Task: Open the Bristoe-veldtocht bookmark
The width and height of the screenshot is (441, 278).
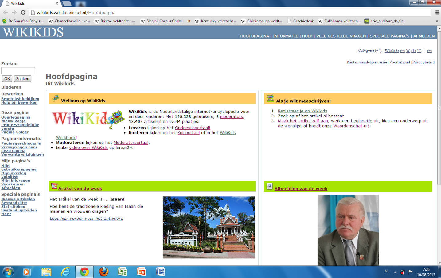Action: coord(115,21)
